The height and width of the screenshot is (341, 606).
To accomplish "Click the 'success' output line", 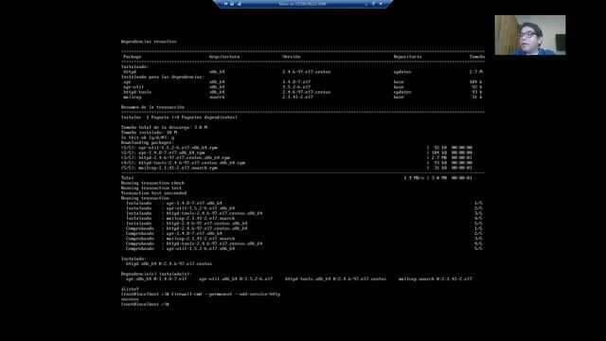I will click(130, 299).
